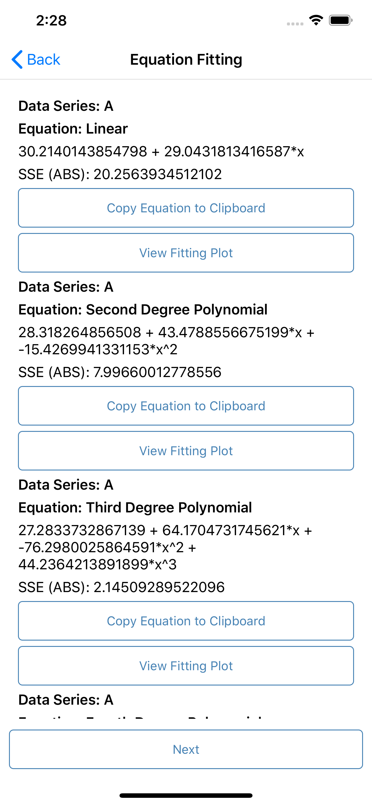This screenshot has height=805, width=372.
Task: Copy the Second Degree Polynomial equation
Action: (x=186, y=406)
